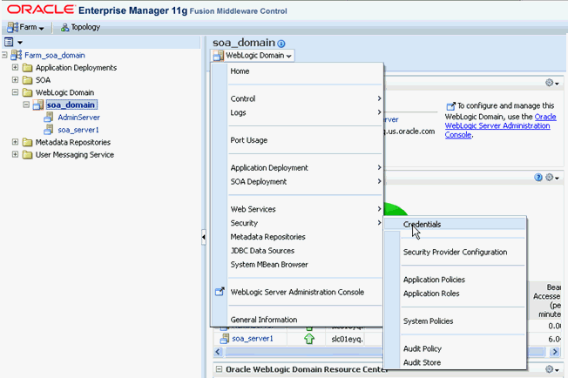Collapse the navigation pane with splitter arrow
Image resolution: width=568 pixels, height=378 pixels.
point(204,237)
